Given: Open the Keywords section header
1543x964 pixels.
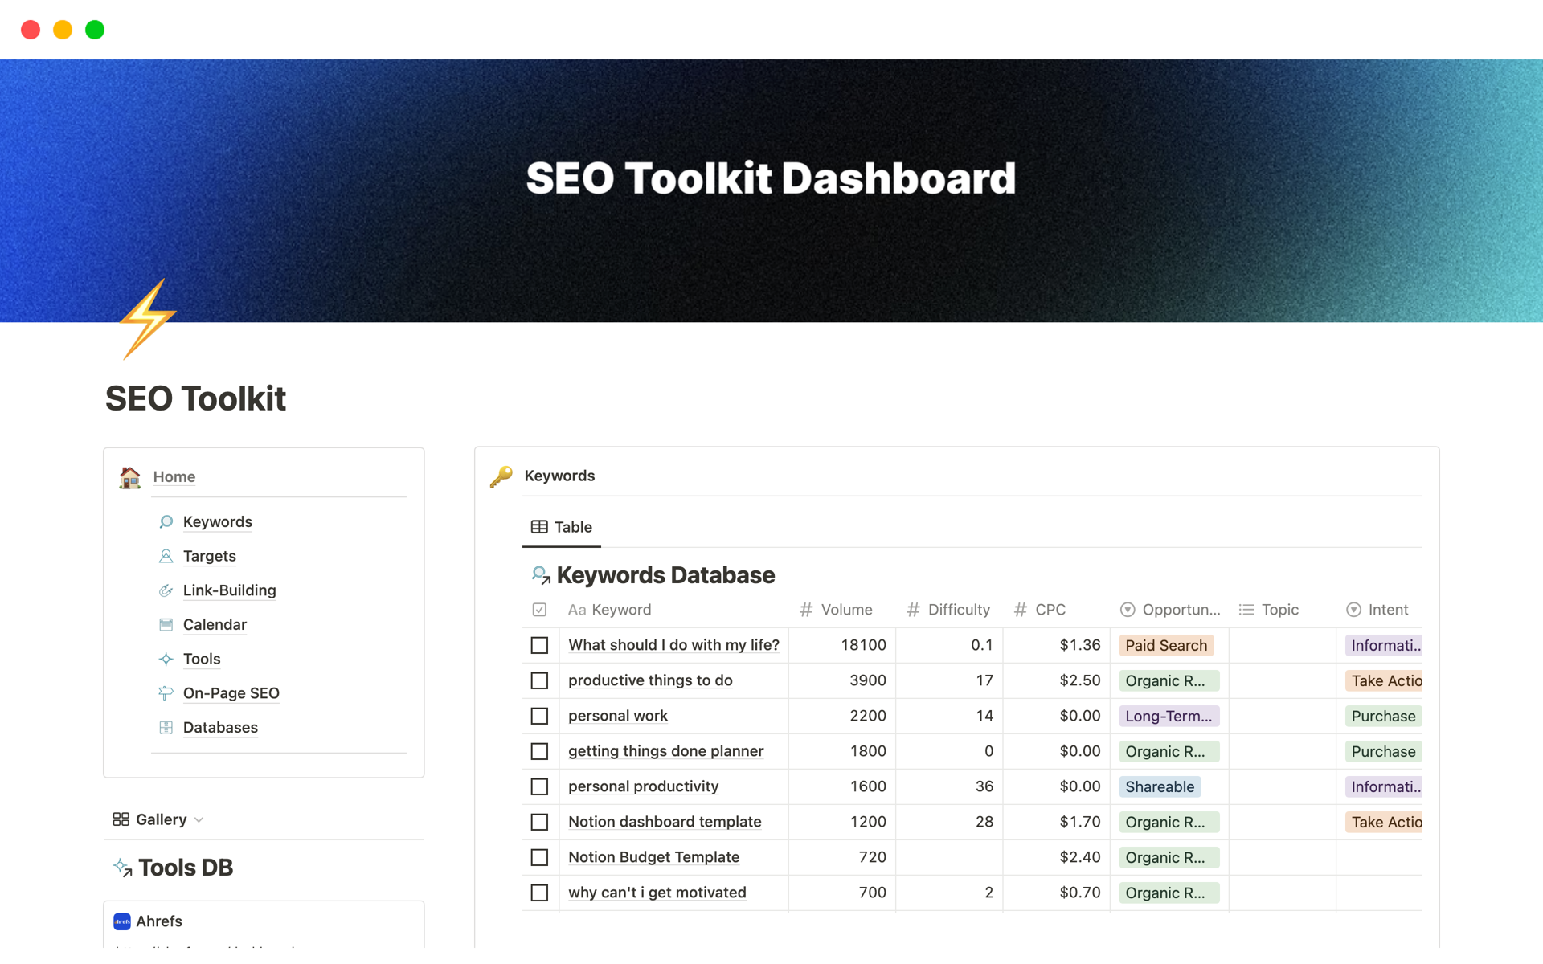Looking at the screenshot, I should coord(560,474).
